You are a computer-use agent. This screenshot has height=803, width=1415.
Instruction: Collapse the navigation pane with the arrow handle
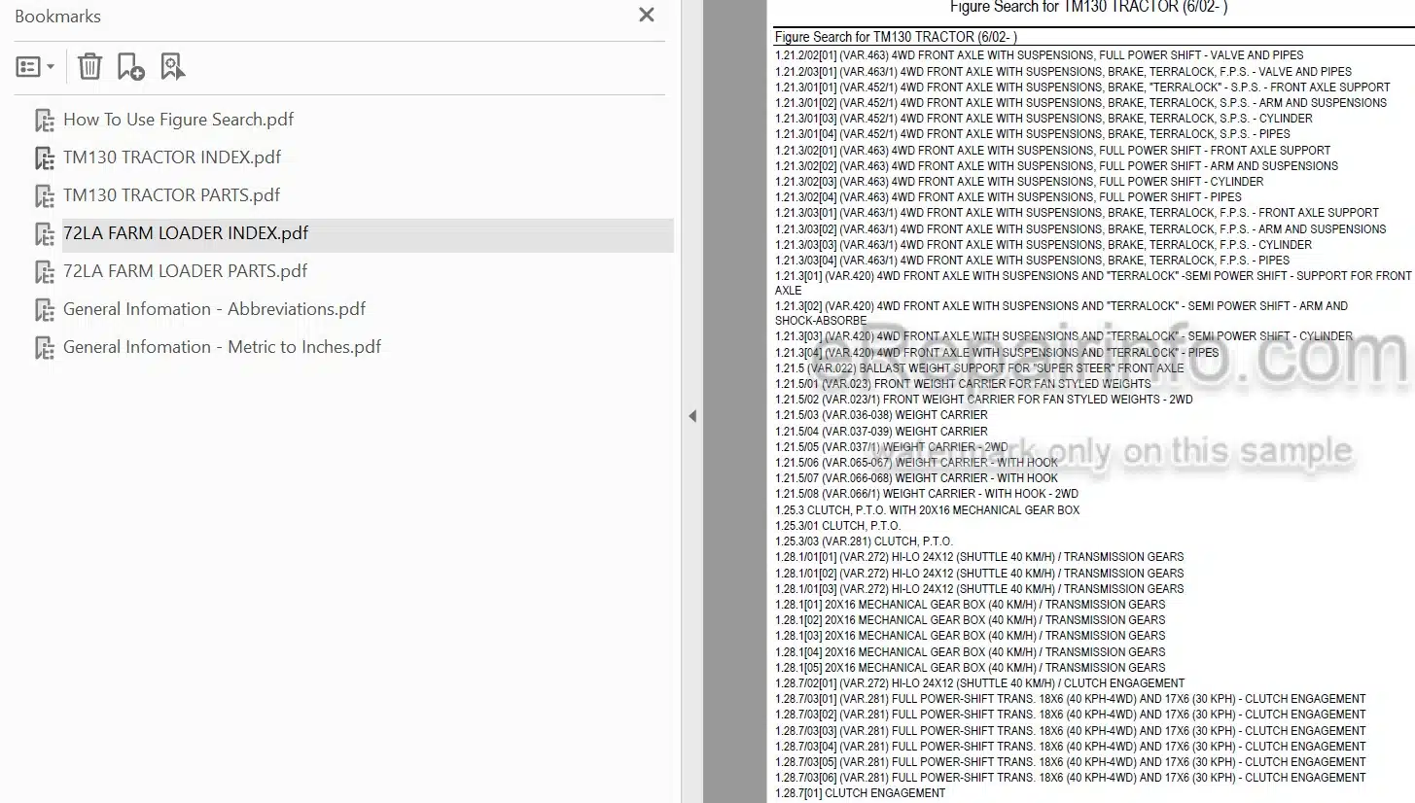pos(692,416)
